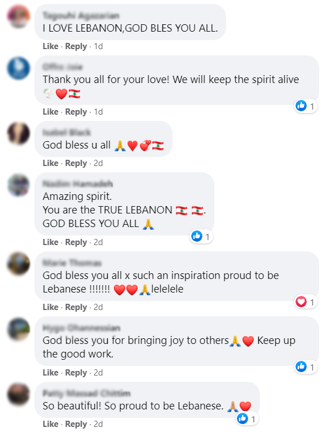Open the blue circular avatar of the second commenter
Screen dimensions: 322x432
point(19,68)
